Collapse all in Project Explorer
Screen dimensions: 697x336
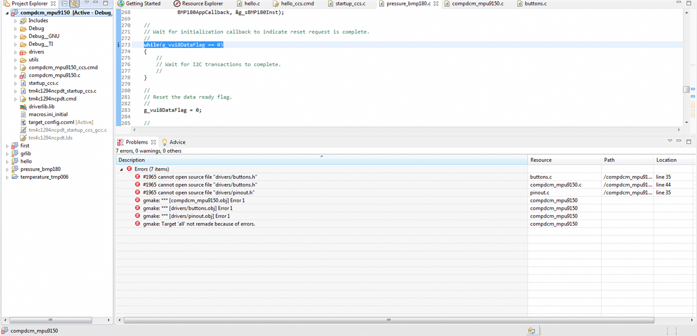[65, 3]
